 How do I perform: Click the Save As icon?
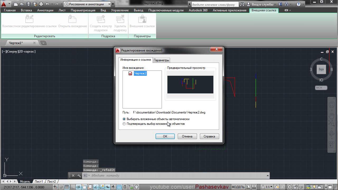[35, 4]
